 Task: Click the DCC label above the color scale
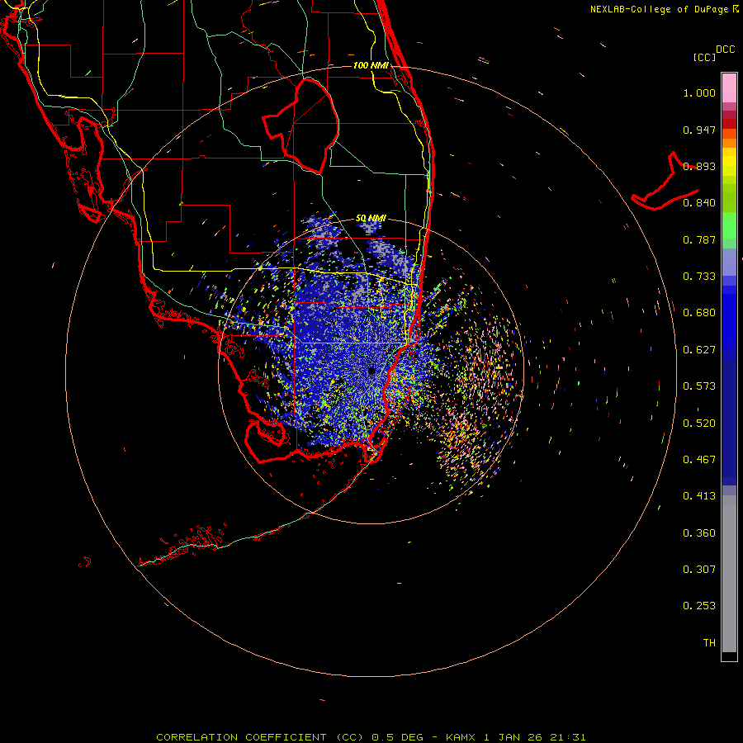pos(726,50)
